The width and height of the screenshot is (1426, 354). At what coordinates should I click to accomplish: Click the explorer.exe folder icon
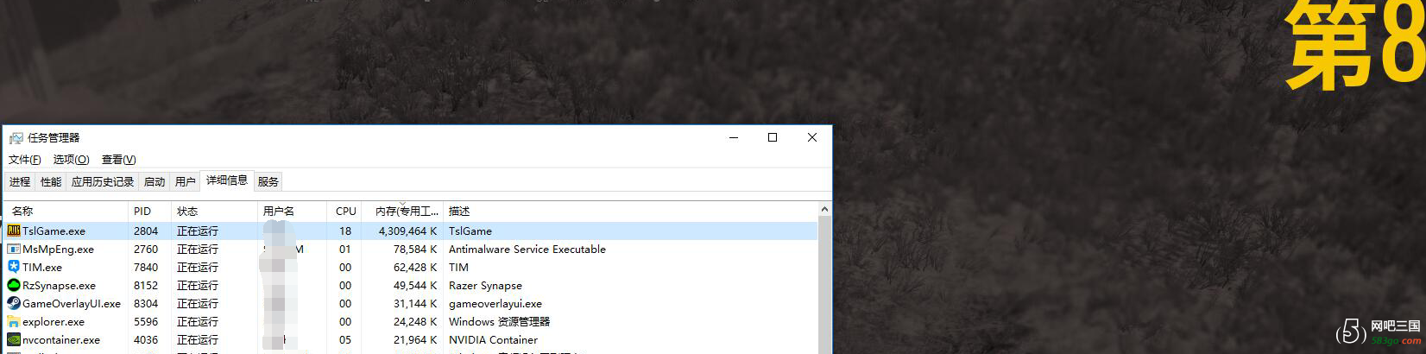pos(14,321)
